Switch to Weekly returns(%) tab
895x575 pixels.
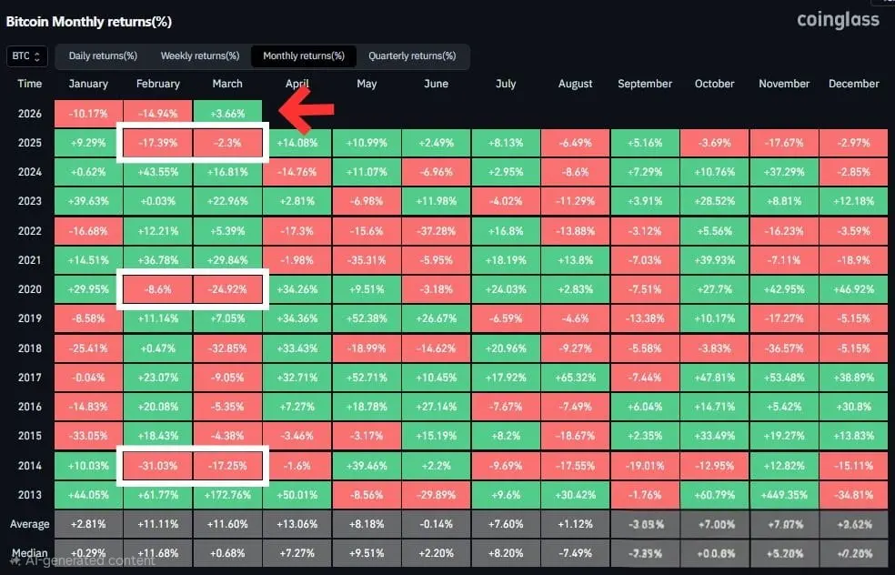[200, 56]
